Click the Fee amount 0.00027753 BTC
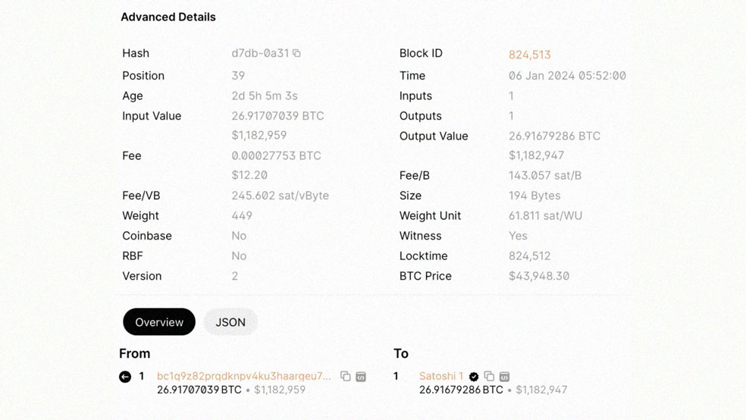 pyautogui.click(x=277, y=155)
